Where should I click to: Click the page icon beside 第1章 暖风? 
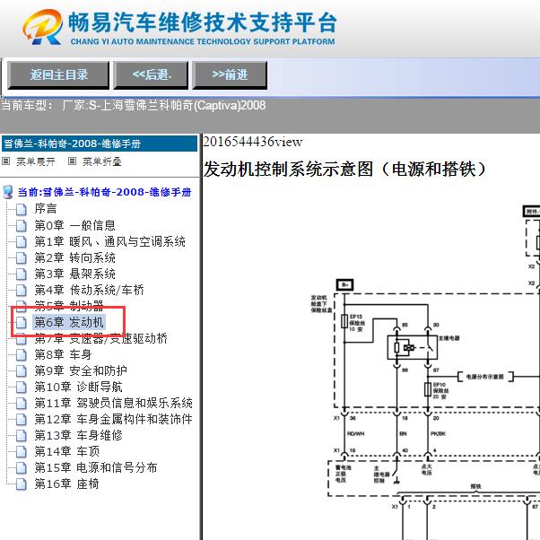(x=22, y=242)
